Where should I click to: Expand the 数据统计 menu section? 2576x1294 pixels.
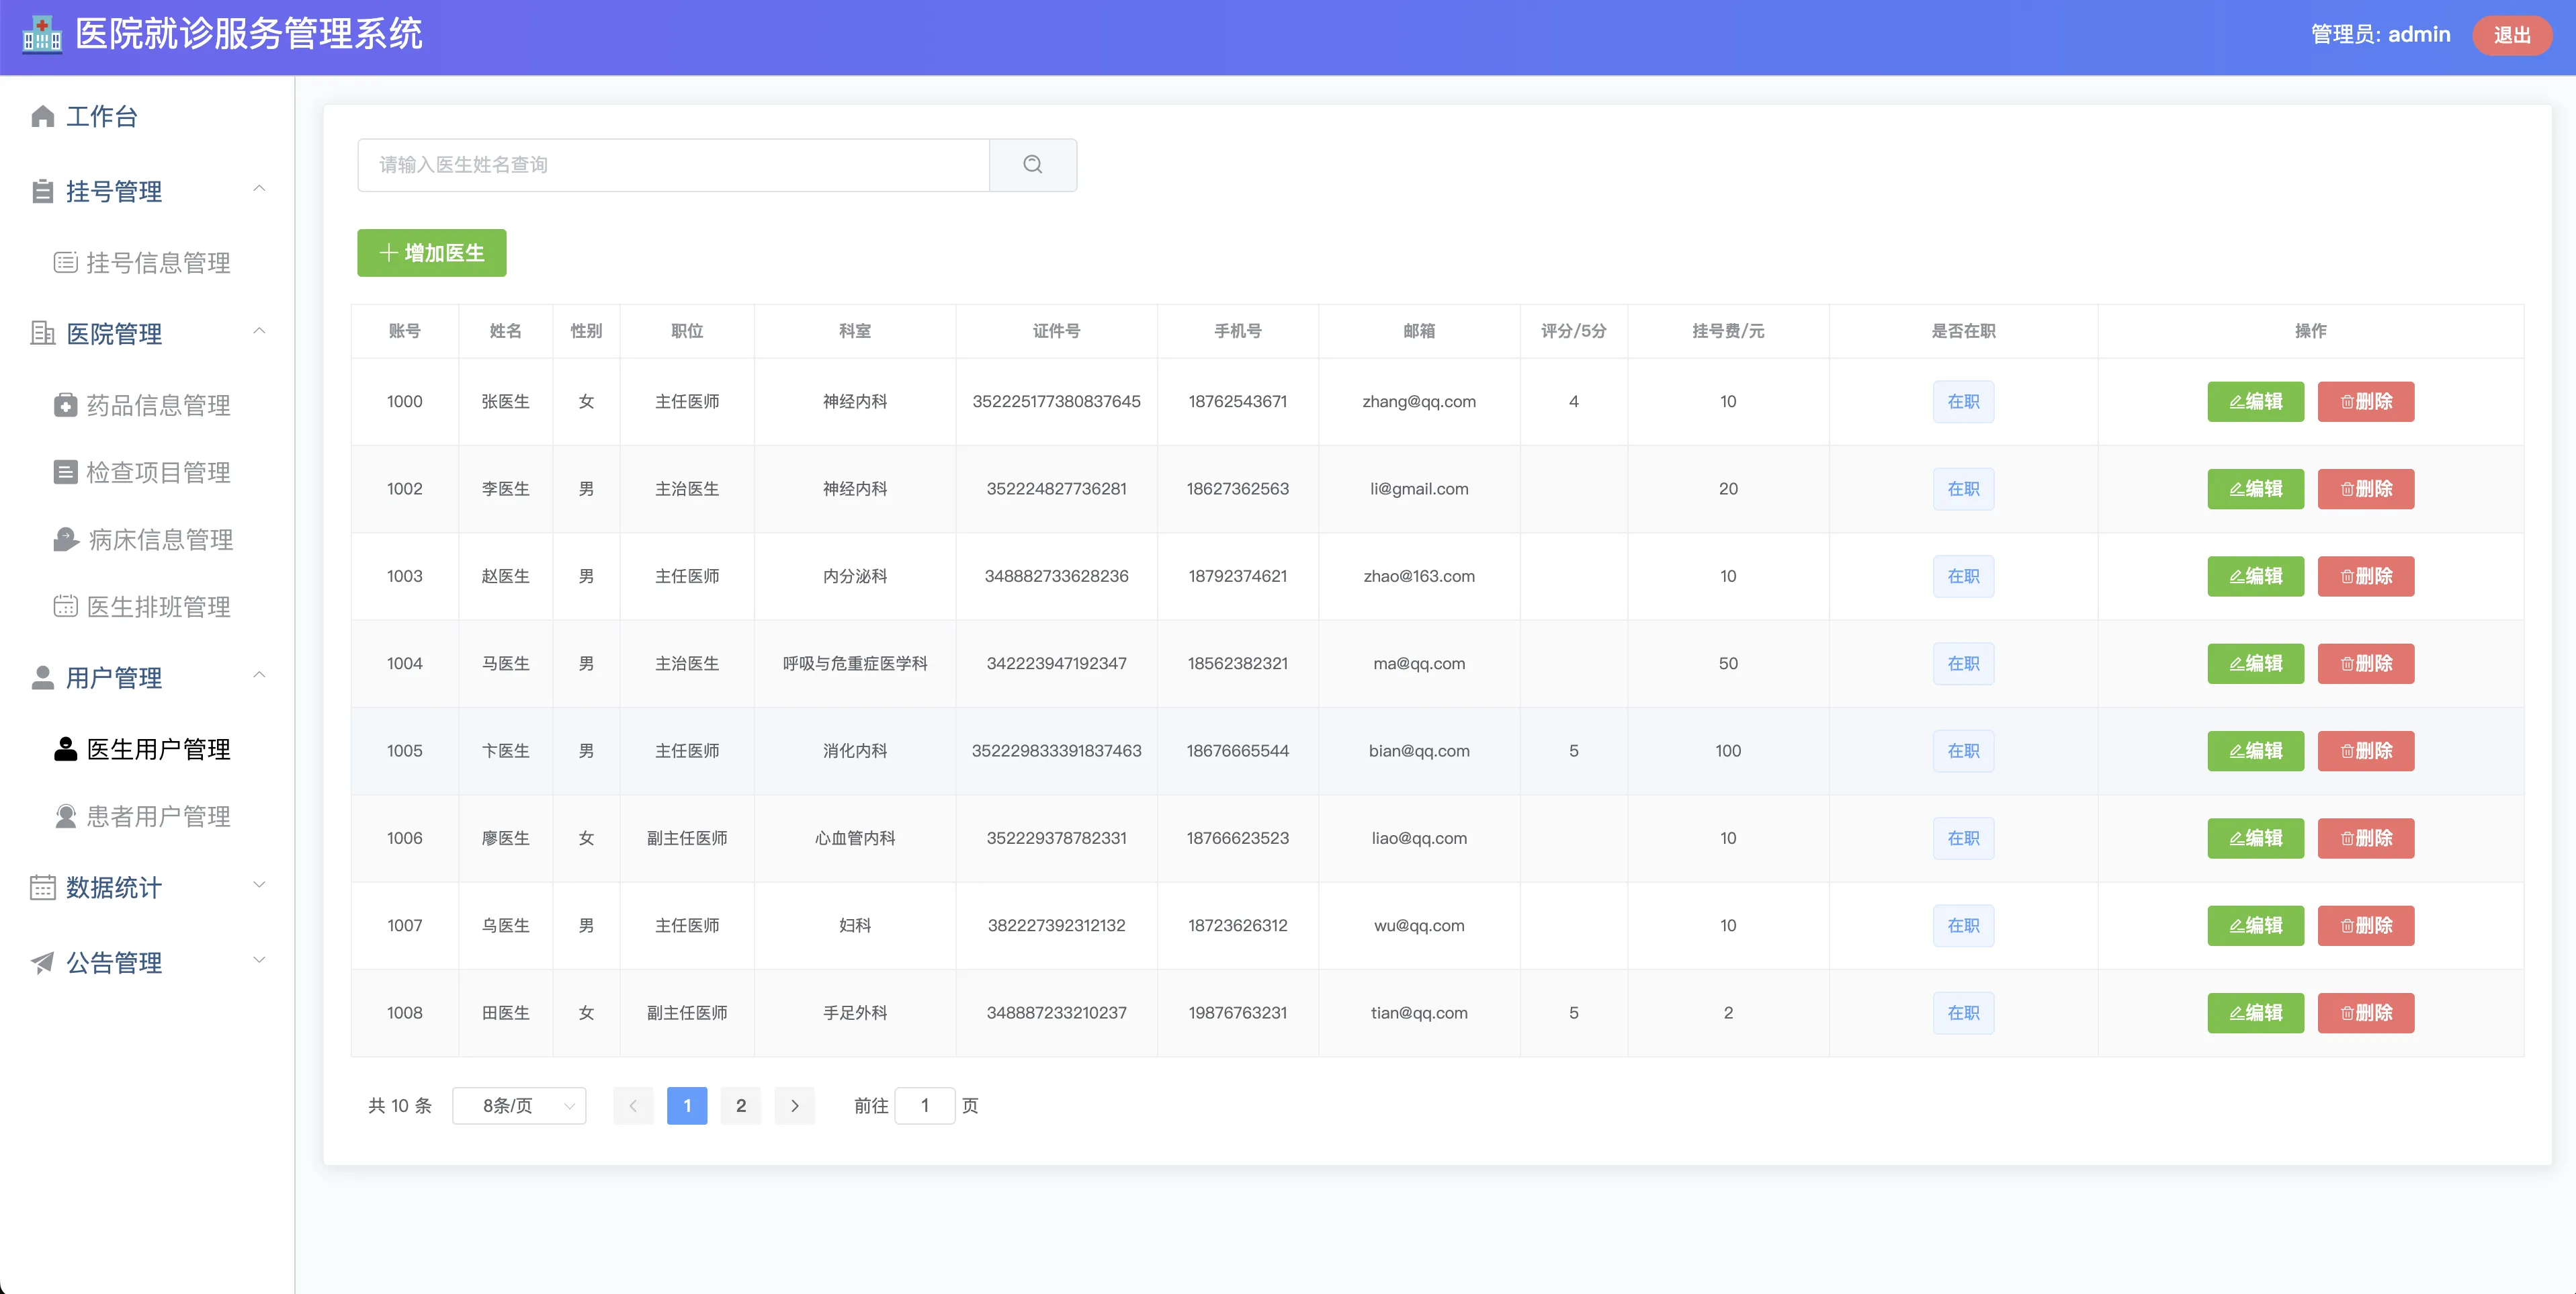[x=259, y=886]
